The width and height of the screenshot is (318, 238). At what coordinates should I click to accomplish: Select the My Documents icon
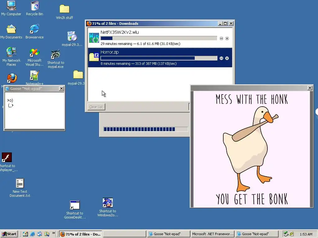tap(11, 32)
